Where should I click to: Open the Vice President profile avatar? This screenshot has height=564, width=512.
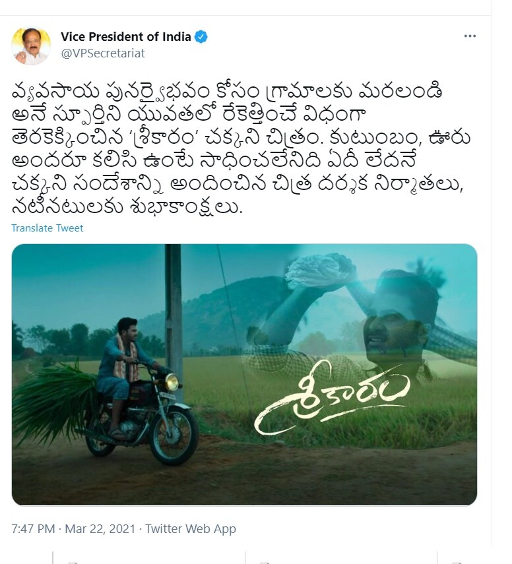point(31,46)
